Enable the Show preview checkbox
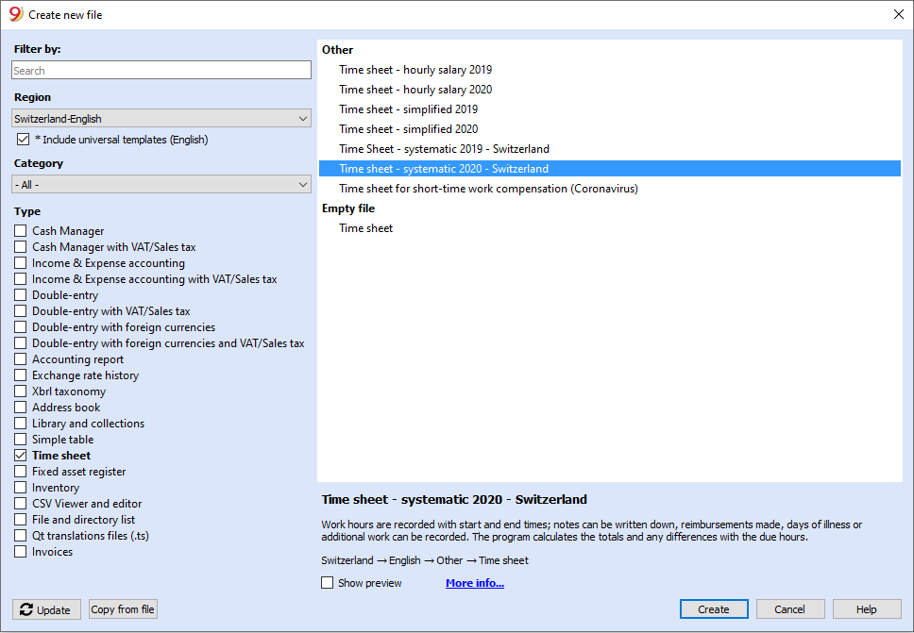Image resolution: width=914 pixels, height=633 pixels. [x=328, y=583]
